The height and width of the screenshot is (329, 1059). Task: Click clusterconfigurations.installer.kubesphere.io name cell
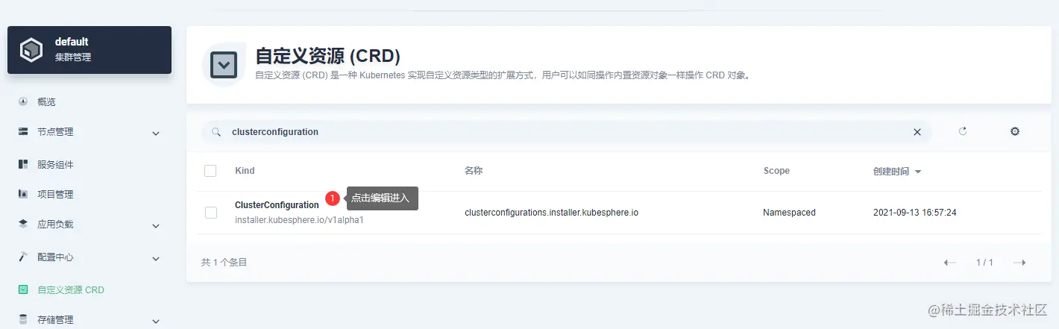point(551,213)
